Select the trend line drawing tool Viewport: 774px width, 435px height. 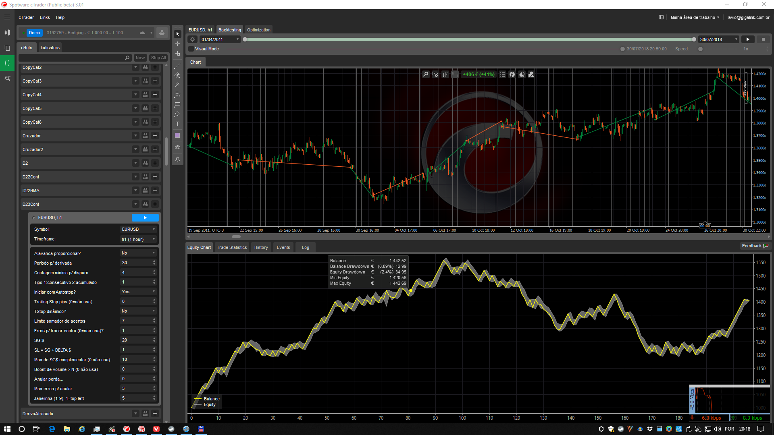(x=177, y=66)
